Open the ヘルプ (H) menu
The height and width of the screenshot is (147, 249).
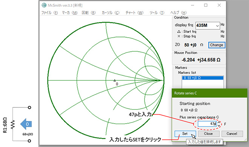point(178,13)
